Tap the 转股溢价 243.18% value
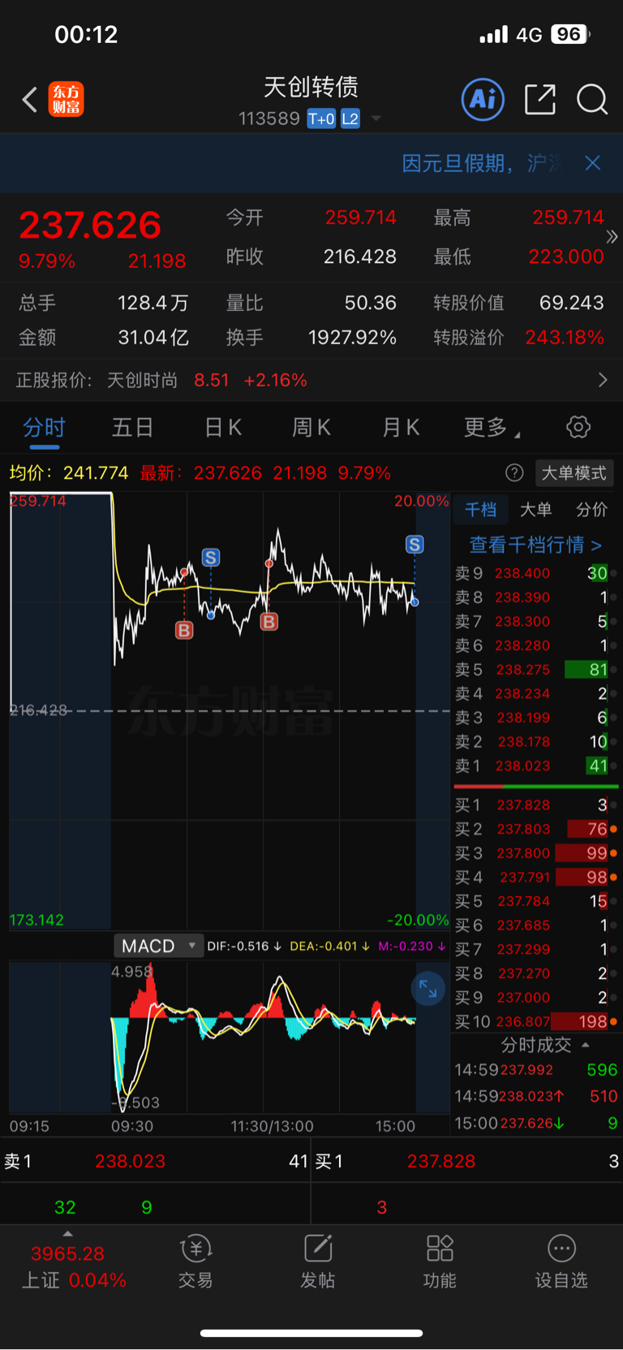This screenshot has width=623, height=1350. point(565,337)
